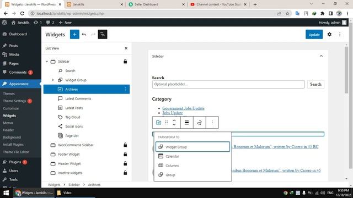Transform block to Calendar

click(x=192, y=156)
